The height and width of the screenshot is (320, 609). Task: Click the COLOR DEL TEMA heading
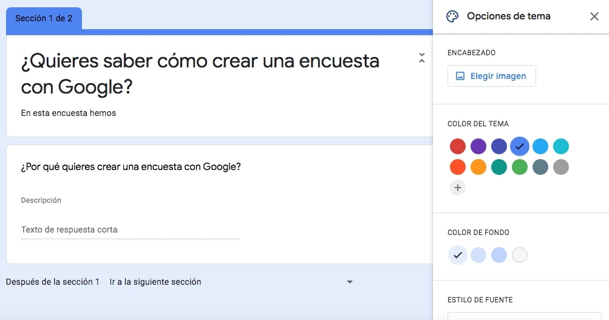click(x=478, y=124)
